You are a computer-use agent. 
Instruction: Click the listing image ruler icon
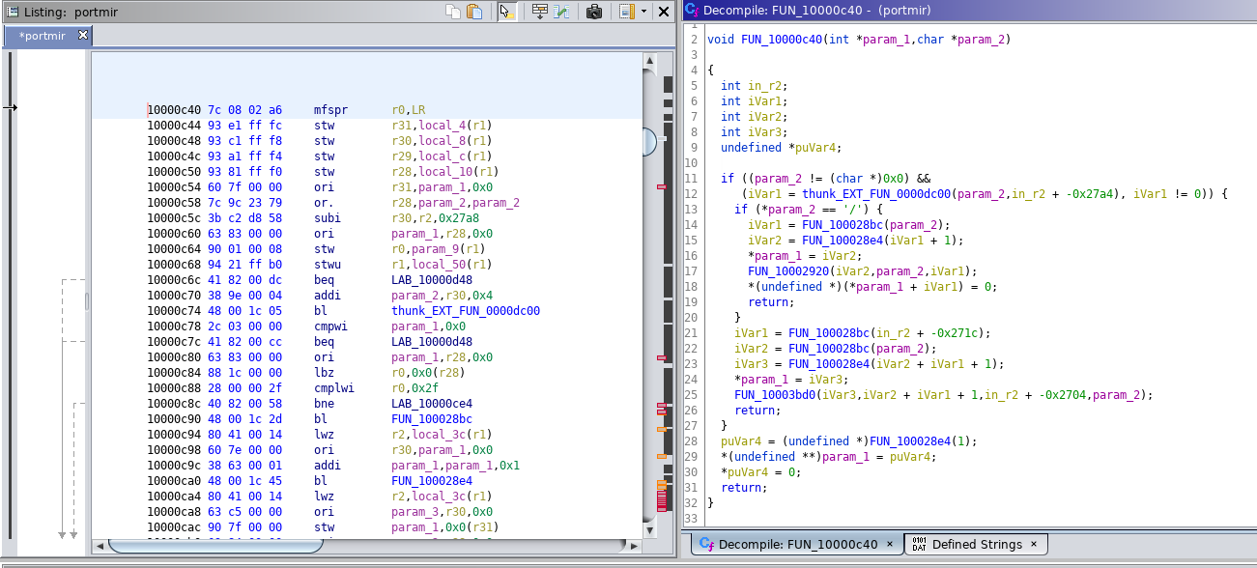click(626, 12)
